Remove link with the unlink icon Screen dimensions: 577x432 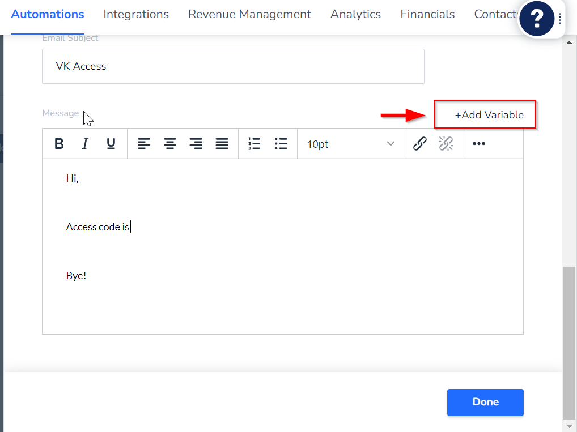tap(446, 144)
